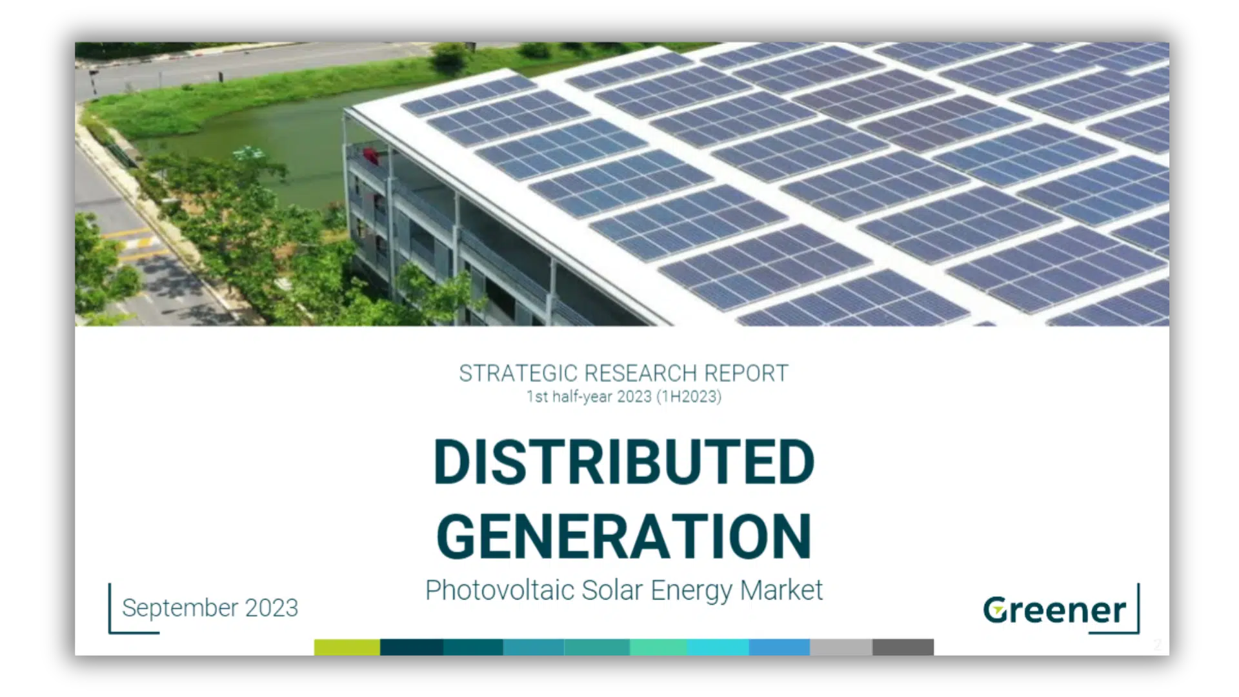The height and width of the screenshot is (697, 1239).
Task: Click the Greener logo
Action: (x=1054, y=610)
